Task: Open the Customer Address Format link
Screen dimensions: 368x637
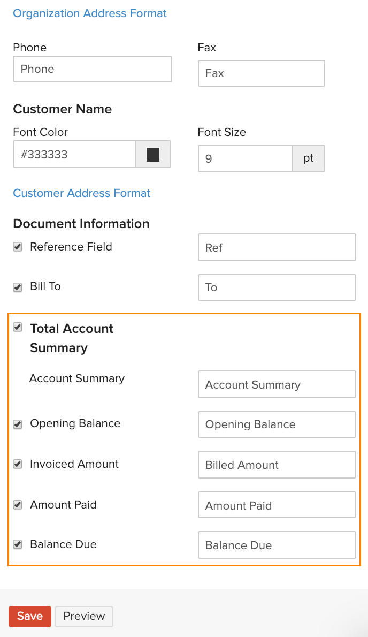Action: click(82, 193)
